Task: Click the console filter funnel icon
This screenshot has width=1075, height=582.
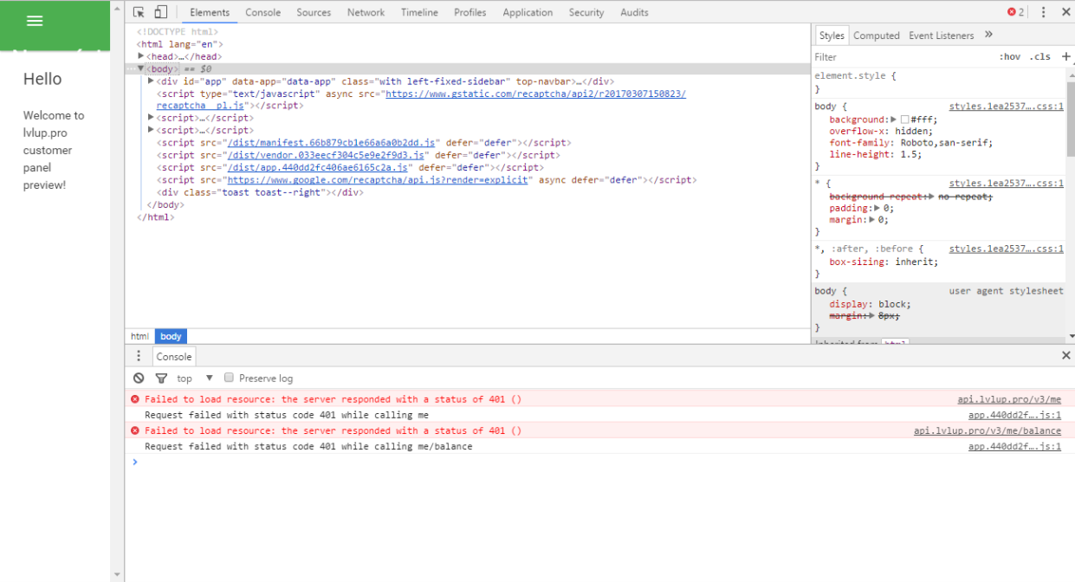Action: (161, 378)
